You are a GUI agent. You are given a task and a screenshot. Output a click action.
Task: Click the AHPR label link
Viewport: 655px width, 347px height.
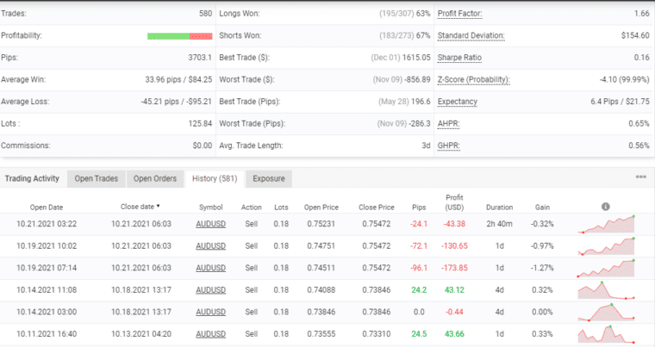coord(449,124)
